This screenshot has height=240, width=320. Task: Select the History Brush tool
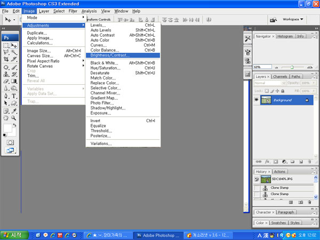point(14,74)
